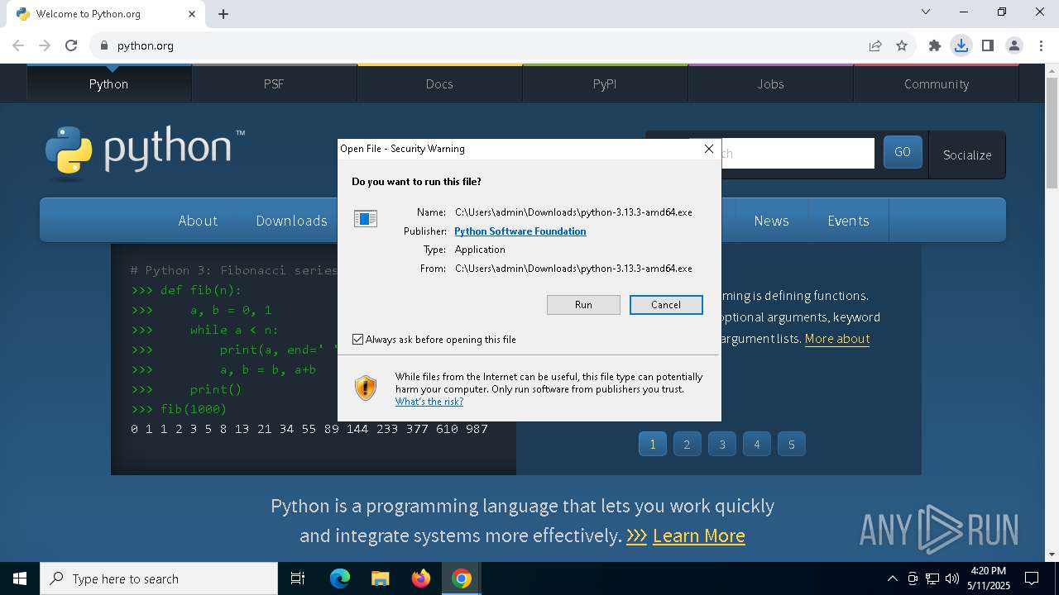The height and width of the screenshot is (595, 1059).
Task: Click the GO search button
Action: (x=903, y=152)
